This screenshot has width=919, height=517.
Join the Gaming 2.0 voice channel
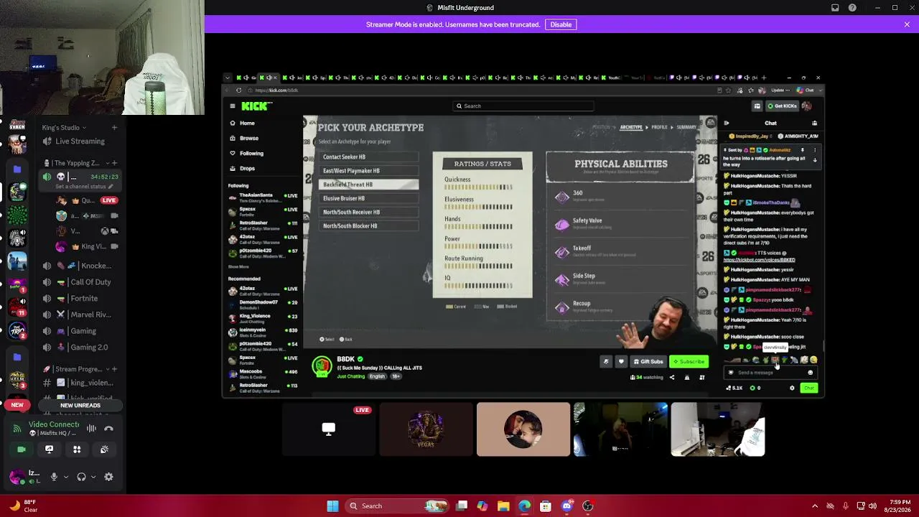(80, 347)
